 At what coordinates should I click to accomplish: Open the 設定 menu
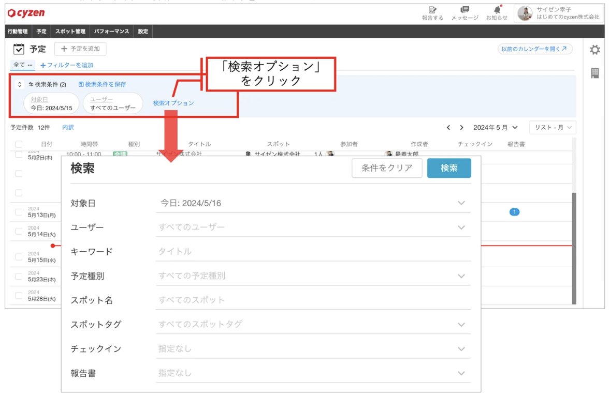coord(143,32)
